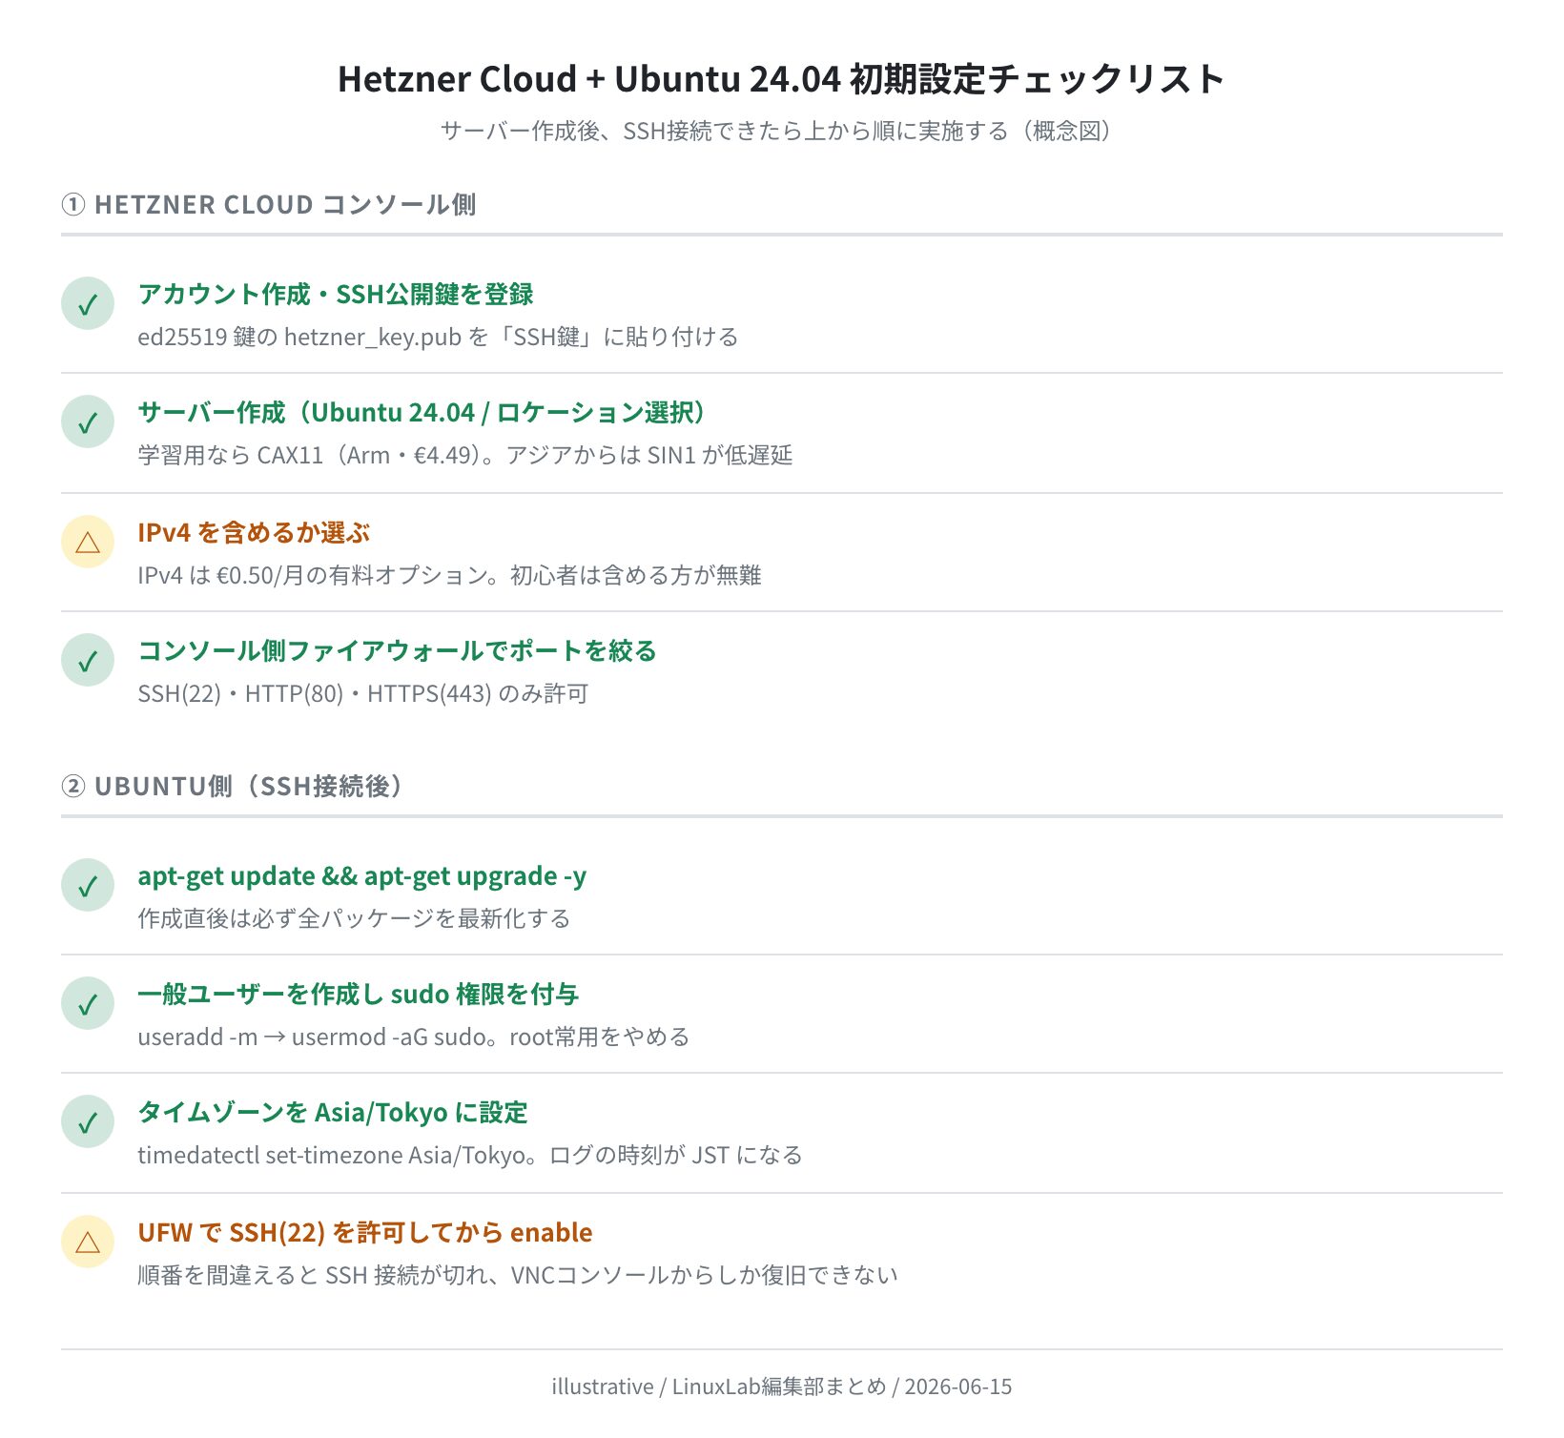
Task: Click the checkmark icon beside タイムゾーンを Asia/Tokyo
Action: click(x=88, y=1121)
